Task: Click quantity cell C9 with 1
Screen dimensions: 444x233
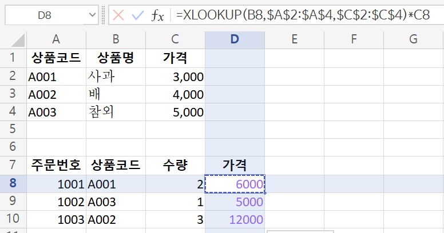Action: pyautogui.click(x=175, y=202)
